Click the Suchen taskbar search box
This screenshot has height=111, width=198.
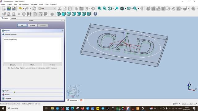tap(25, 108)
